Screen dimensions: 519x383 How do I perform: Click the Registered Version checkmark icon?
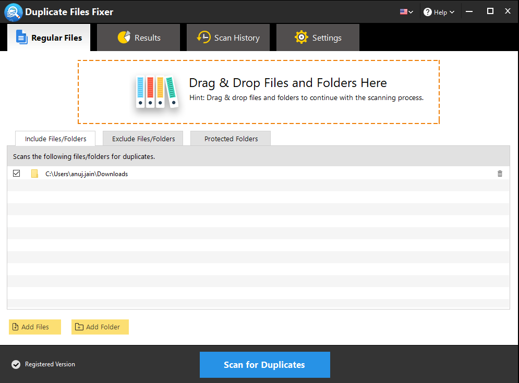[16, 364]
